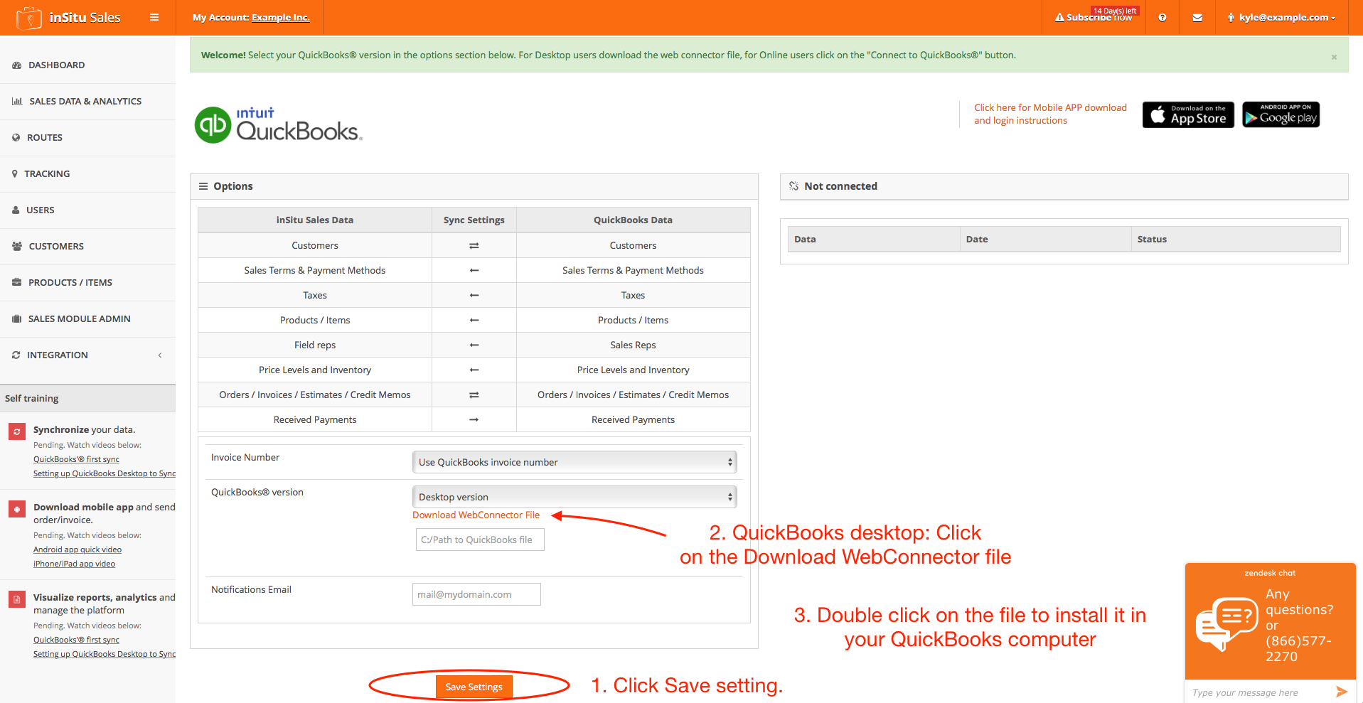Toggle sync arrow for Received Payments
1363x703 pixels.
(474, 420)
